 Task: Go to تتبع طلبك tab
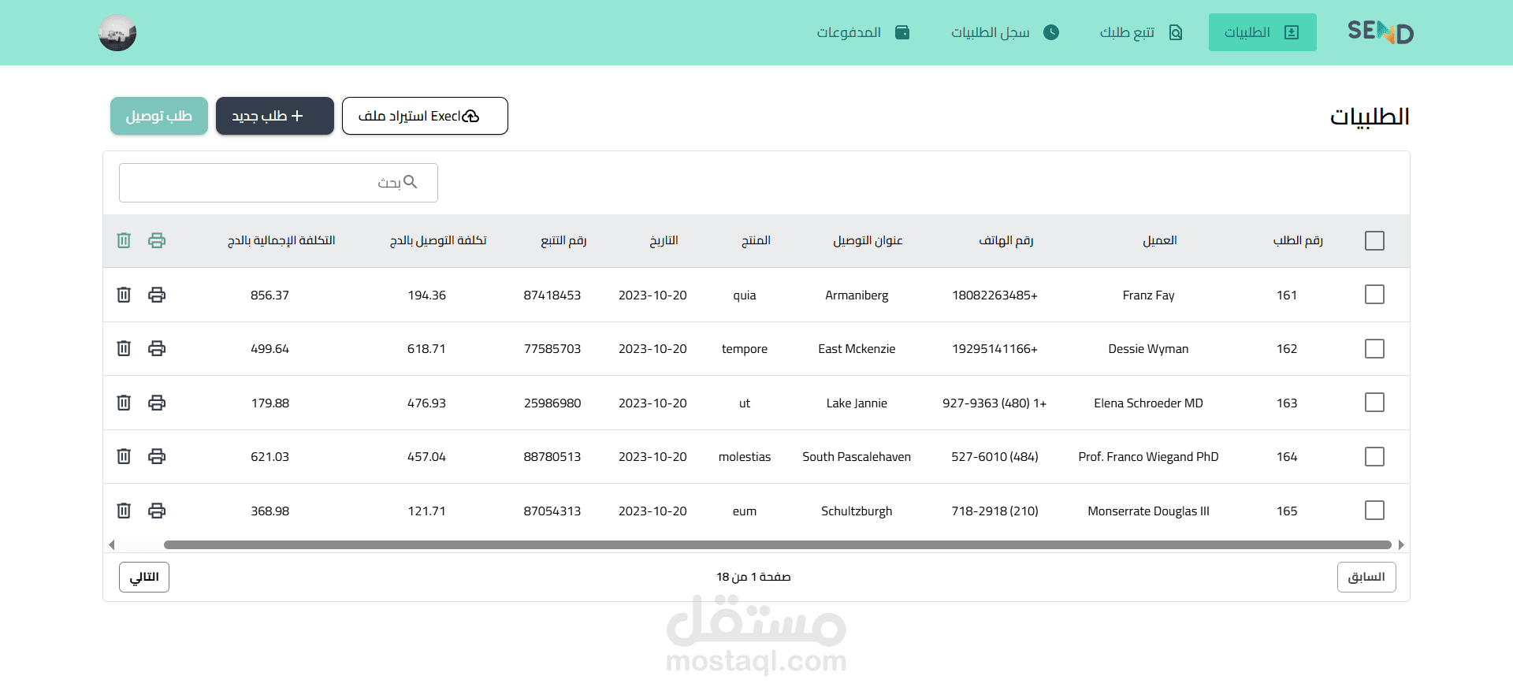(1141, 32)
